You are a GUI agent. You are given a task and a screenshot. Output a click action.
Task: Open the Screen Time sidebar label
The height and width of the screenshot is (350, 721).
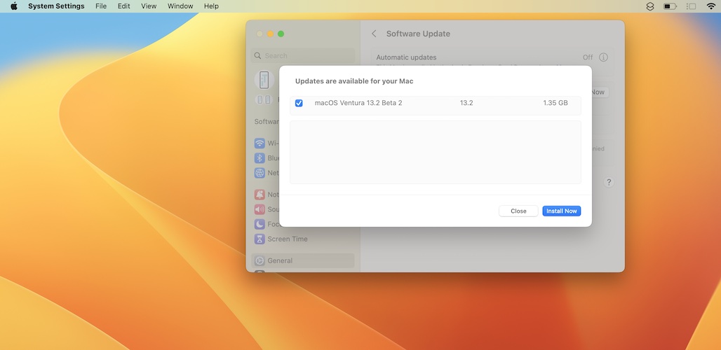(288, 239)
